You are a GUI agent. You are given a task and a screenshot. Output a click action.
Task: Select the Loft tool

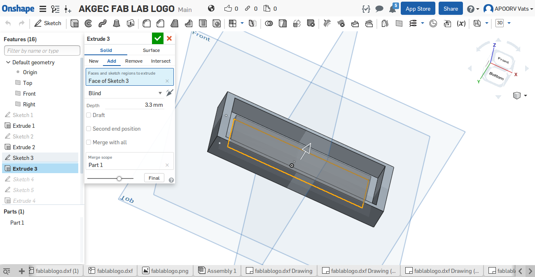pos(117,23)
